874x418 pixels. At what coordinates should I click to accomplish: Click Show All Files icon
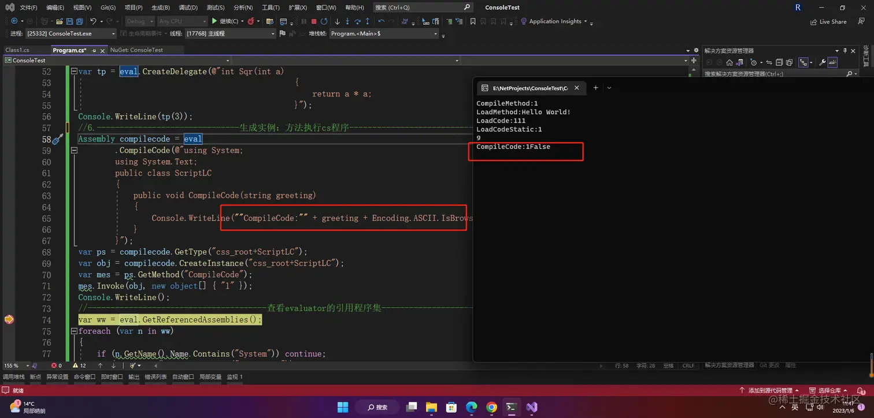(788, 62)
